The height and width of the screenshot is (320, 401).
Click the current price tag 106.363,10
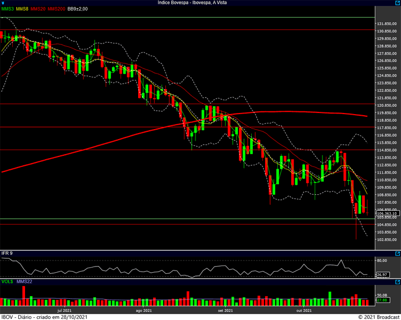[388, 213]
